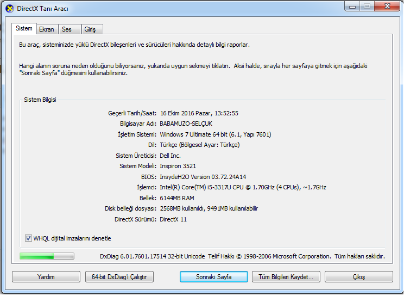The width and height of the screenshot is (404, 296).
Task: Click the Geçerli Tarih/Saat label
Action: tap(132, 113)
